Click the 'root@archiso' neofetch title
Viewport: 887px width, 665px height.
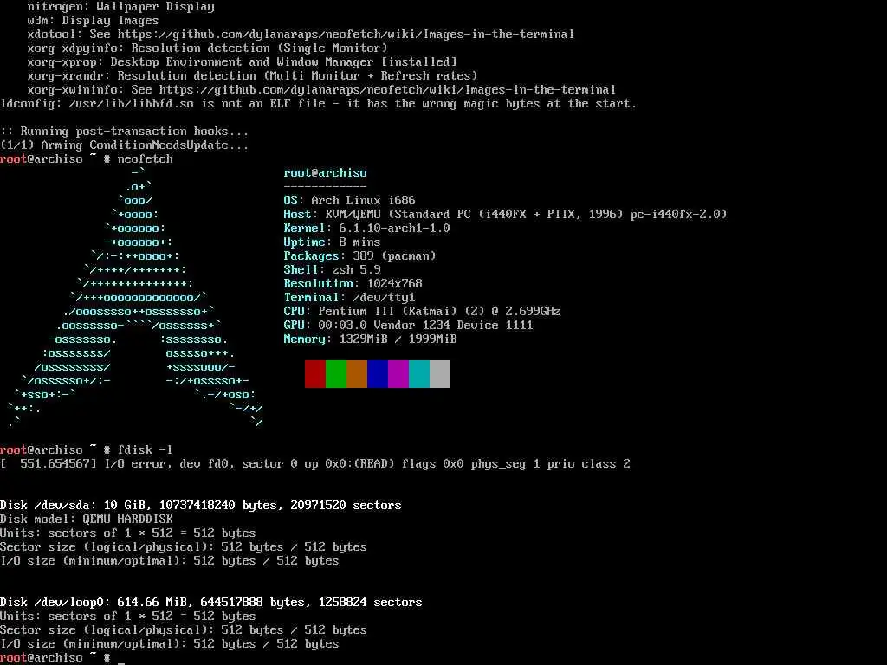pyautogui.click(x=326, y=173)
